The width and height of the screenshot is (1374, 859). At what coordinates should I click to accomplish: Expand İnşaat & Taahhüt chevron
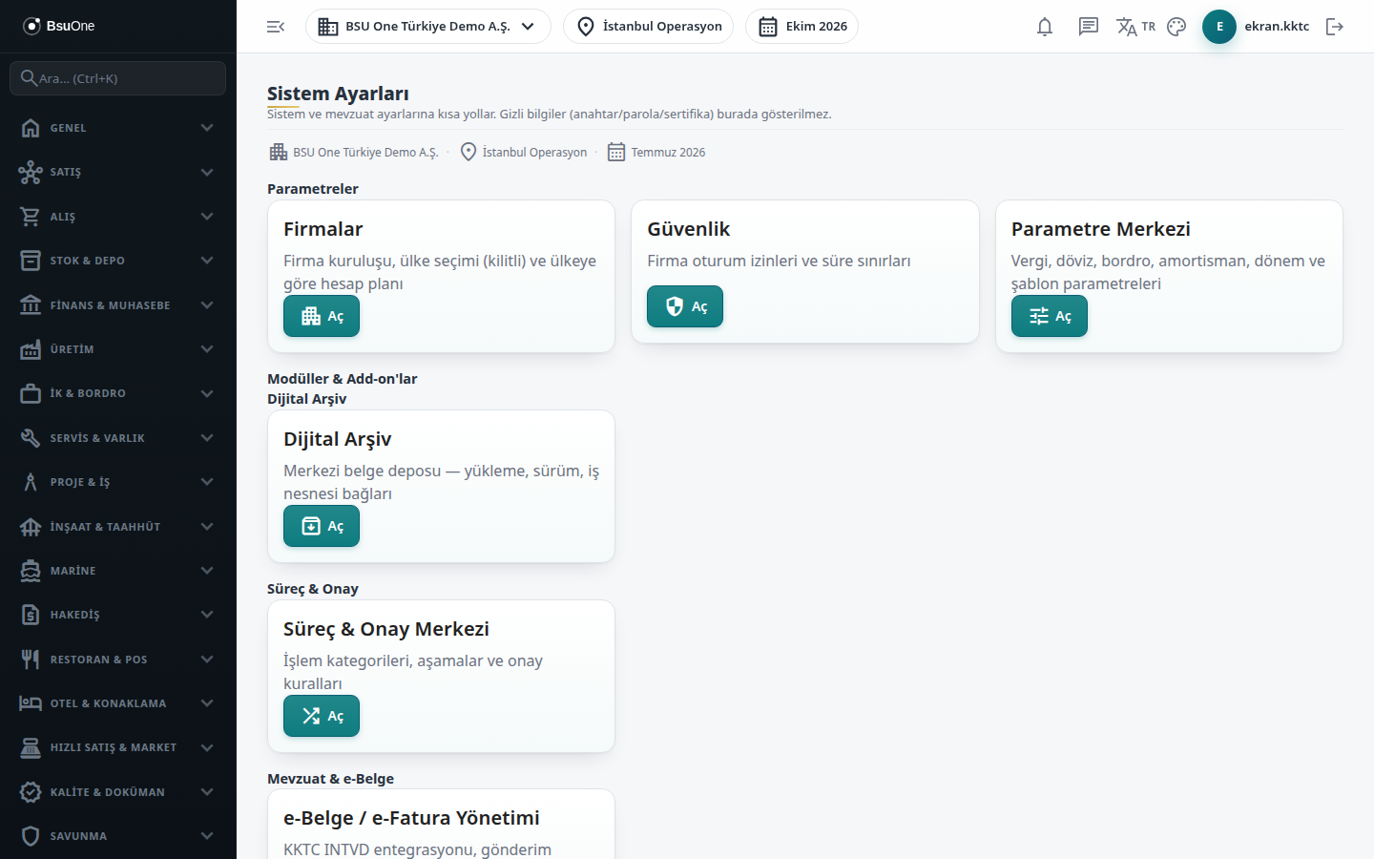[x=207, y=527]
